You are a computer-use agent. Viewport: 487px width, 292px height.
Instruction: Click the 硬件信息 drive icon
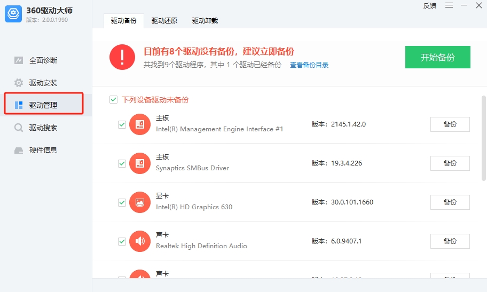(19, 151)
